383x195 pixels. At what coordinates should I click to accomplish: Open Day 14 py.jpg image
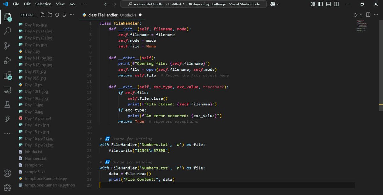point(37,125)
